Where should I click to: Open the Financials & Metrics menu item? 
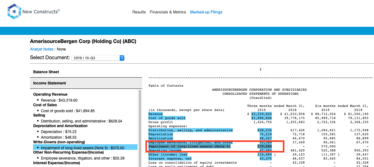168,12
